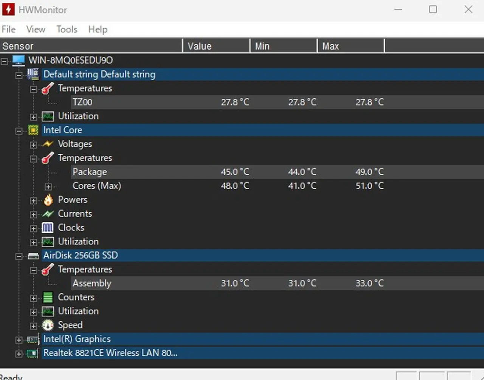Expand the Cores (Max) temperature entry
484x380 pixels.
click(x=48, y=187)
